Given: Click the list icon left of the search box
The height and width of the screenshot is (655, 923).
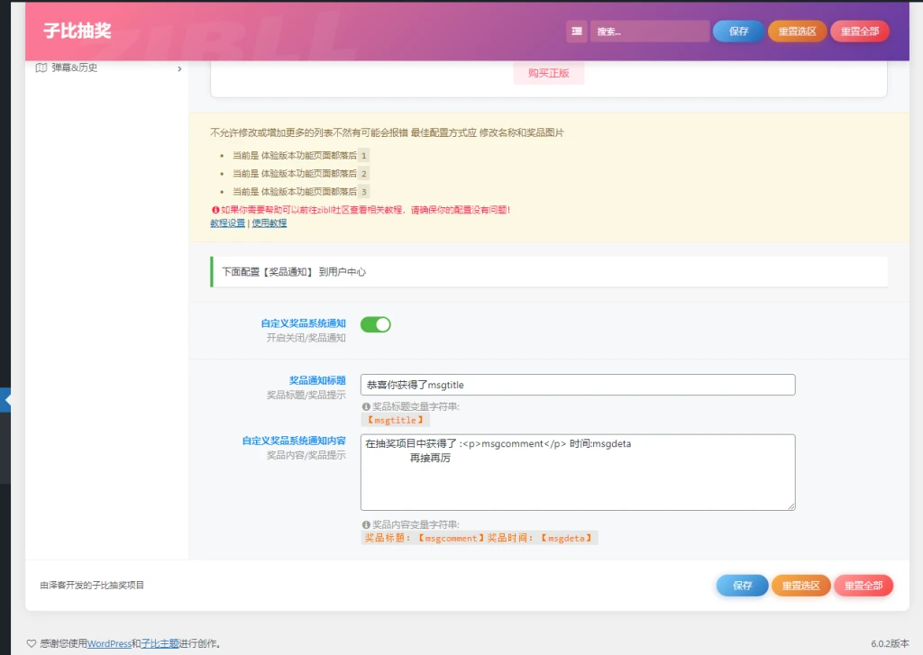Looking at the screenshot, I should click(x=577, y=32).
